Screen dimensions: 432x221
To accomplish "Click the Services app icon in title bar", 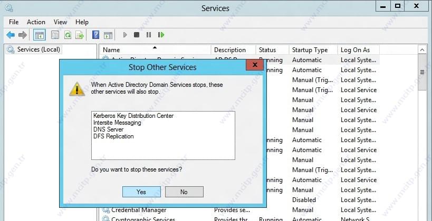I will 9,8.
